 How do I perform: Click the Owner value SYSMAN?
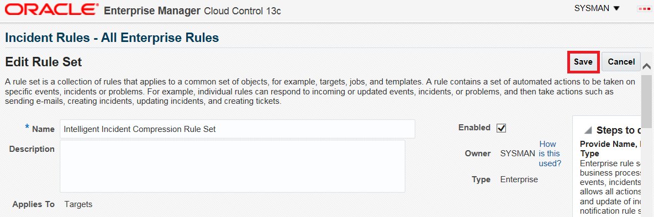(x=518, y=154)
